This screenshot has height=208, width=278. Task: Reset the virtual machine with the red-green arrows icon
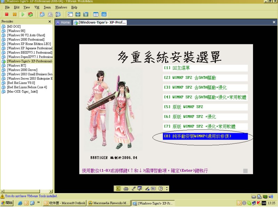pos(31,14)
